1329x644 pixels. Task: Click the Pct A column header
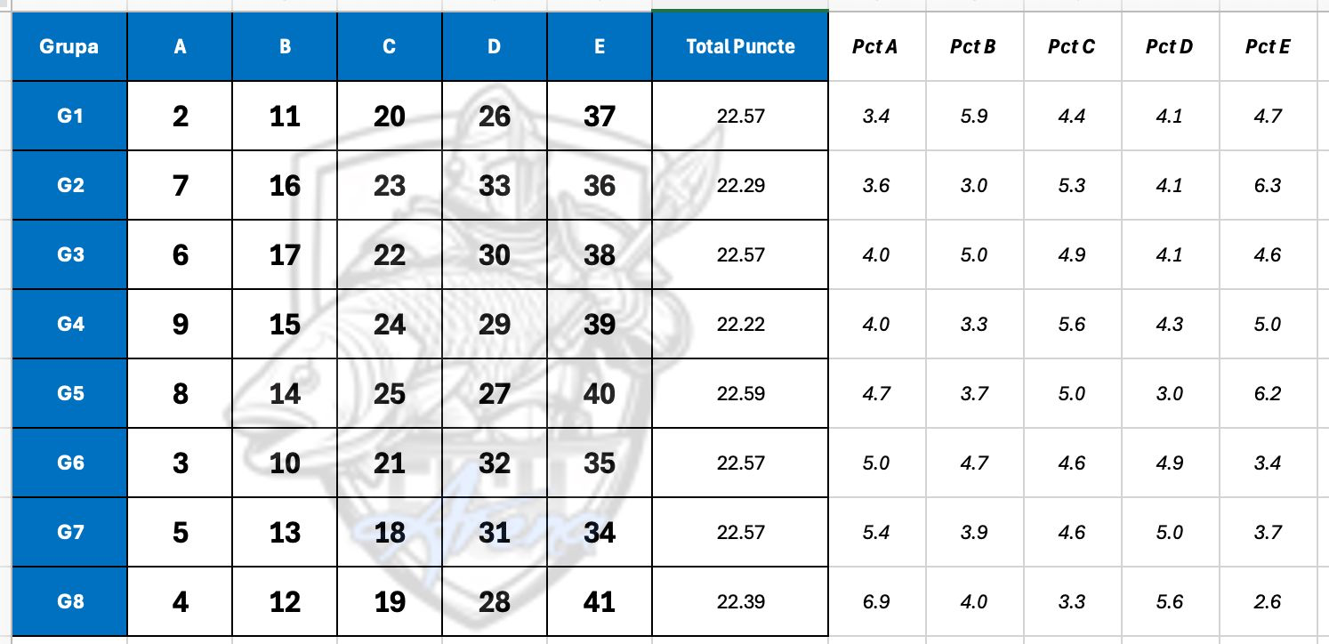point(874,47)
